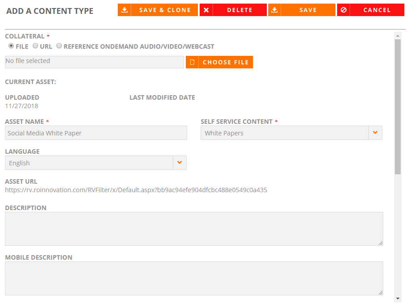The height and width of the screenshot is (303, 411).
Task: Click into the Description text area
Action: (194, 229)
